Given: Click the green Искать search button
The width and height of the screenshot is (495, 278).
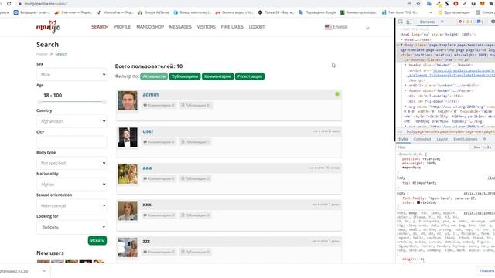Looking at the screenshot, I should tap(97, 240).
